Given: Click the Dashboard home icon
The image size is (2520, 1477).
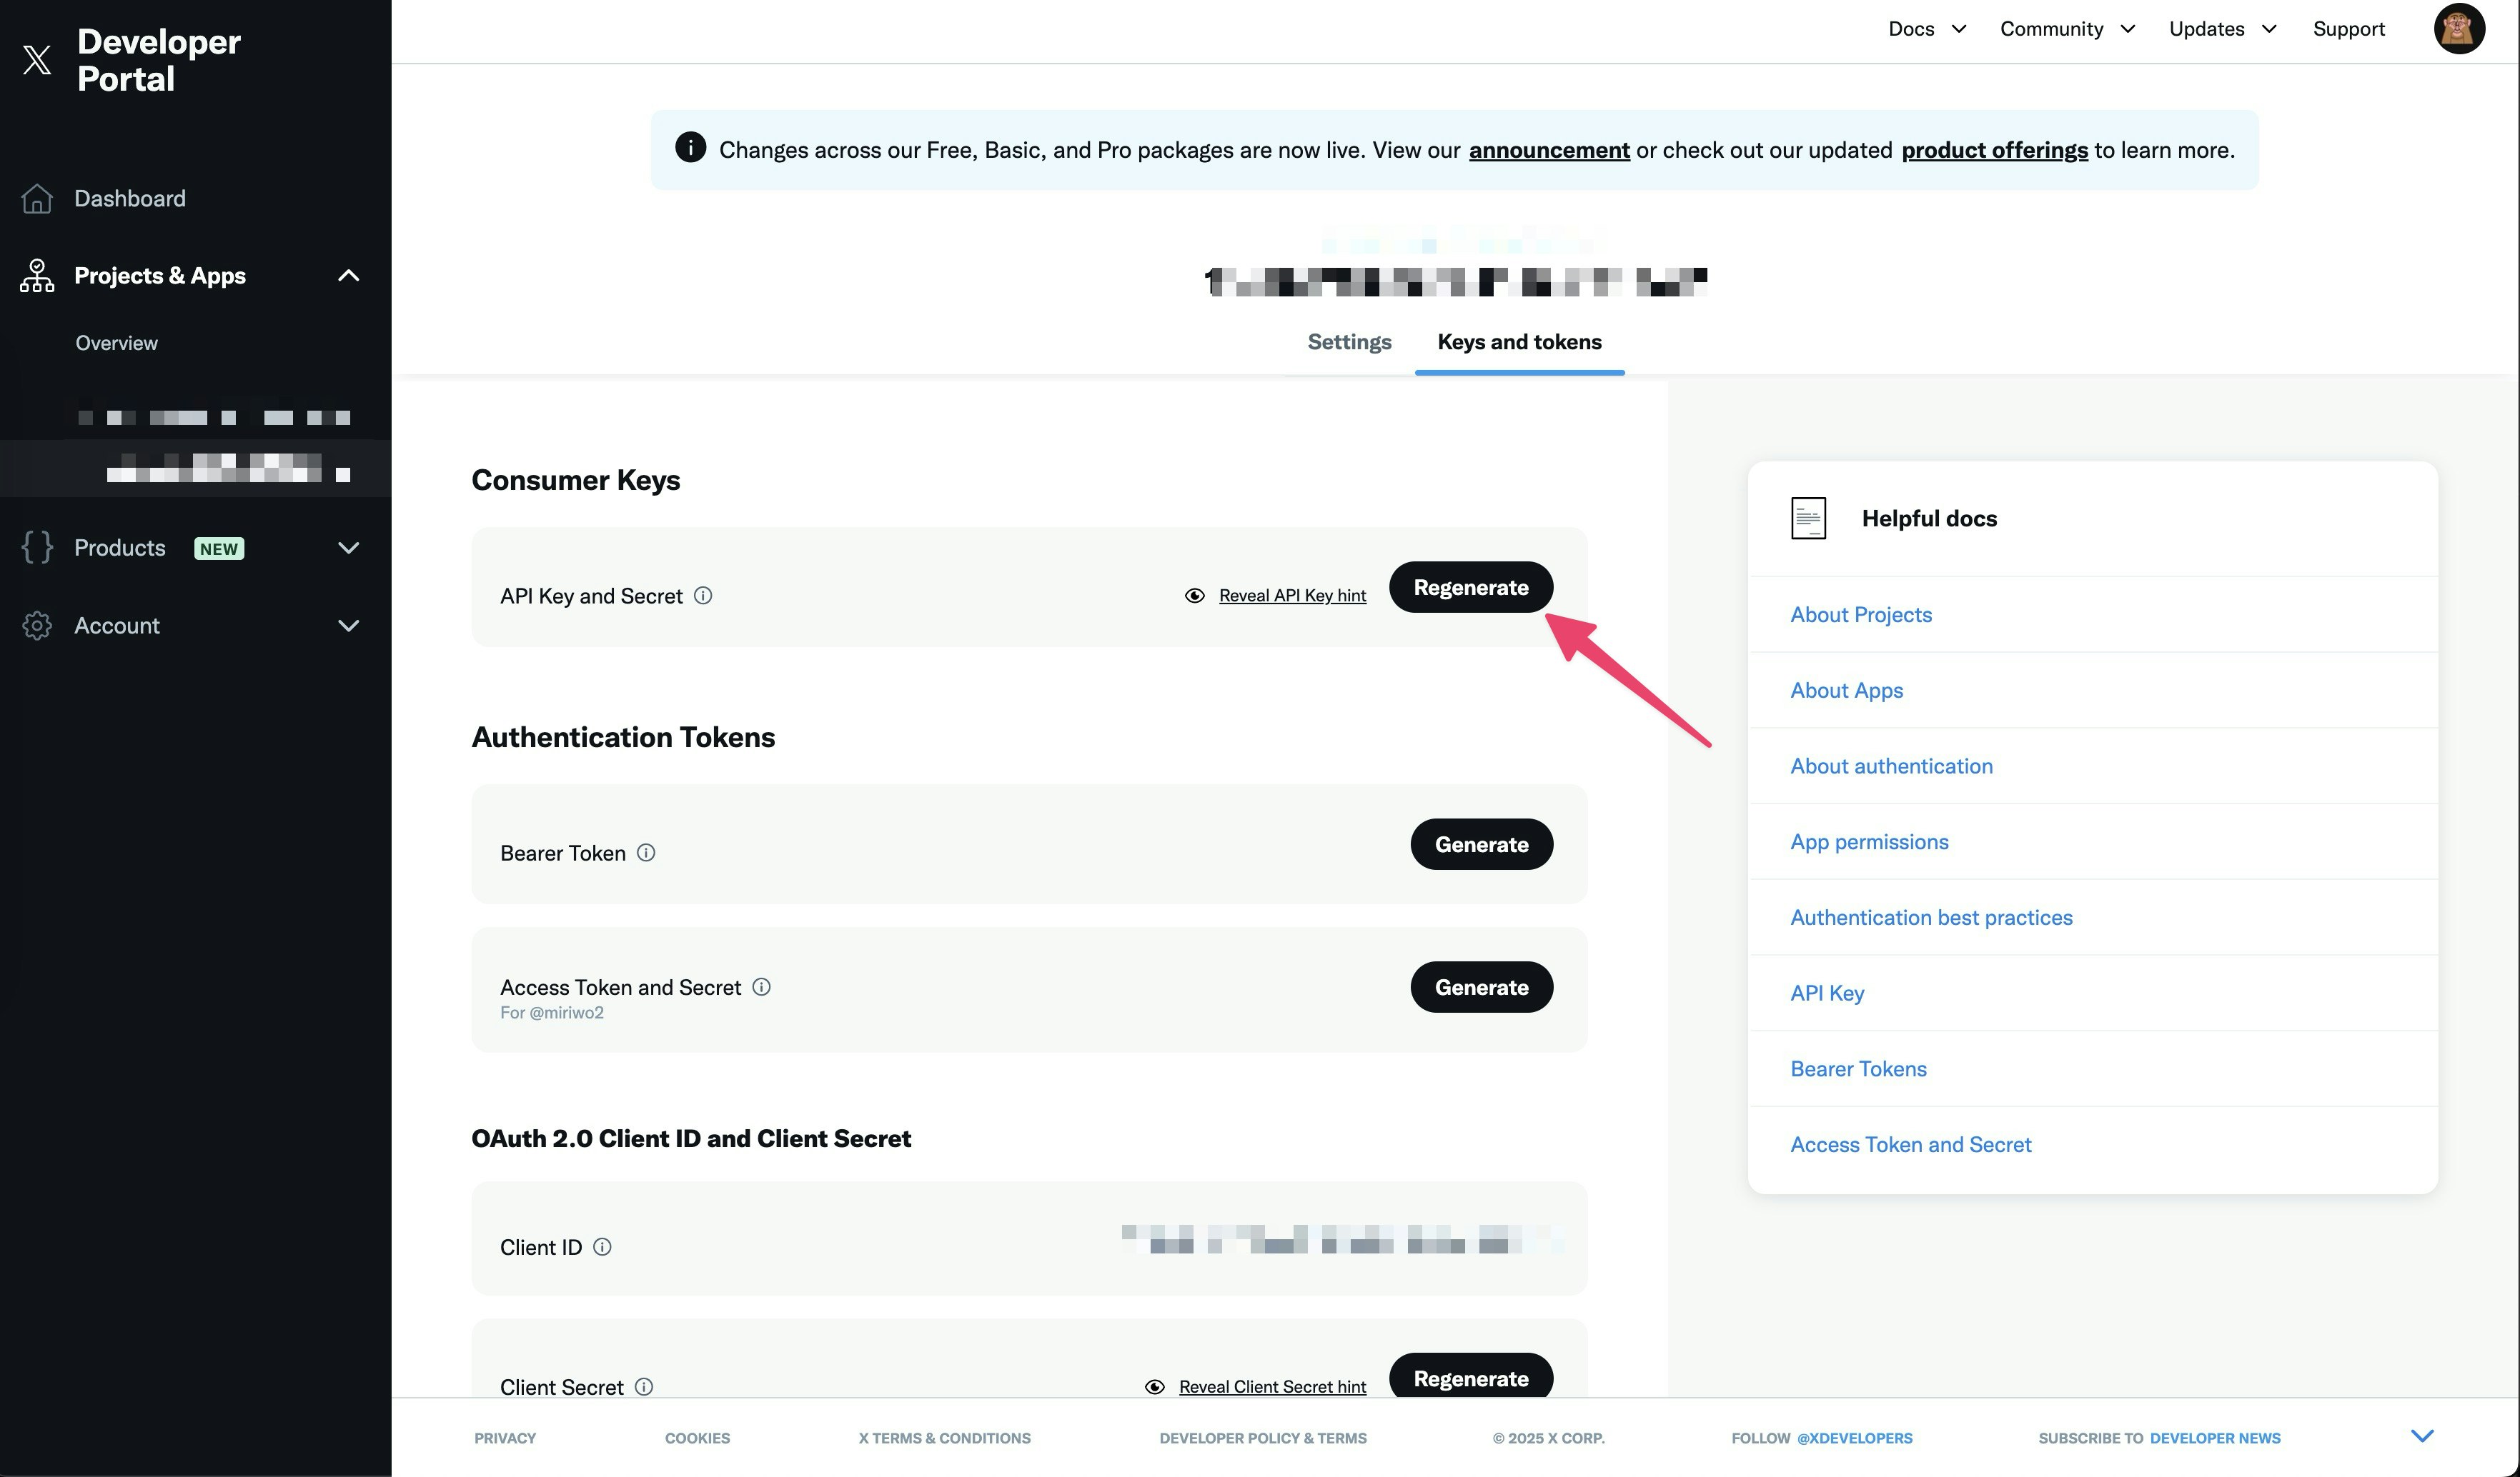Looking at the screenshot, I should pos(37,198).
